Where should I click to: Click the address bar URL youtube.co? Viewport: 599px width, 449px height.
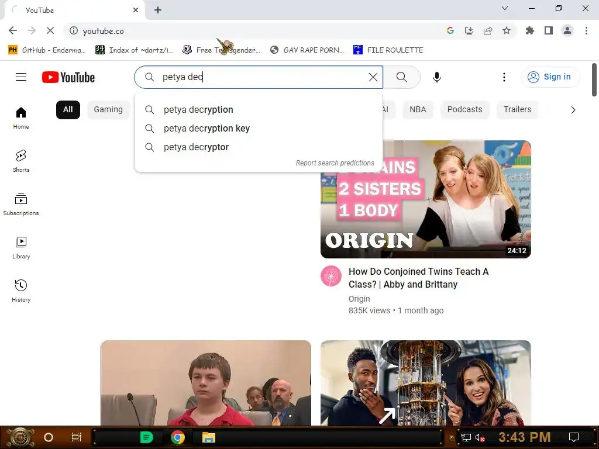[103, 31]
